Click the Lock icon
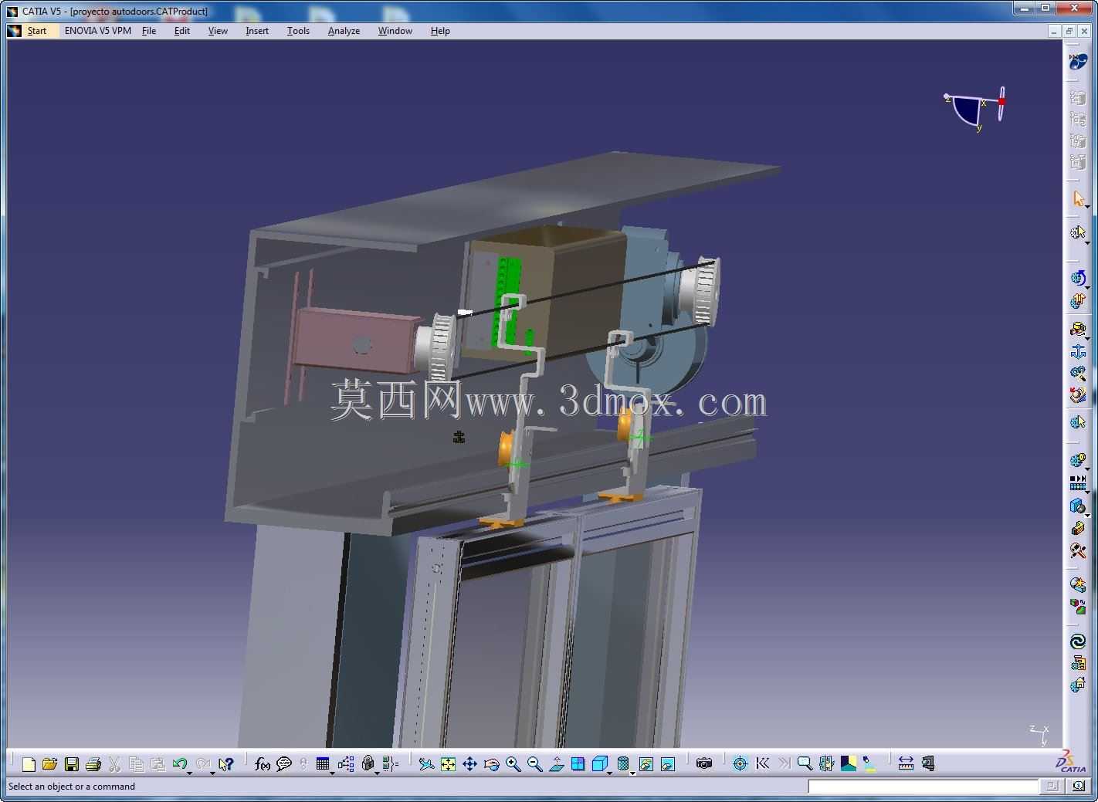This screenshot has height=802, width=1098. click(368, 764)
